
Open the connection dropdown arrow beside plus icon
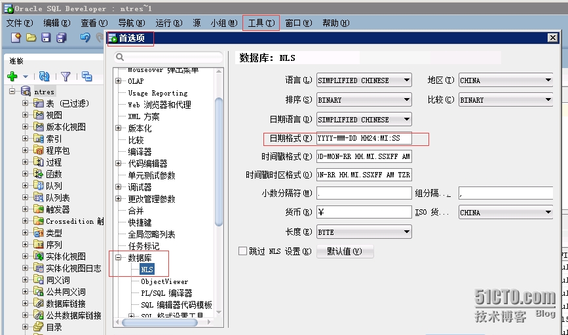pyautogui.click(x=26, y=77)
